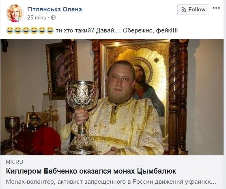Click the first laughing emoji

click(10, 30)
